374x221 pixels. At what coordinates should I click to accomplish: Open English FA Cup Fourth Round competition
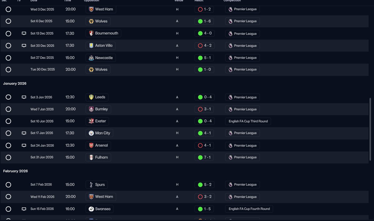[249, 209]
